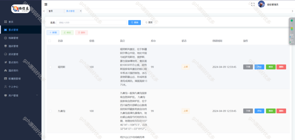Click the 景点管理 sidebar icon
This screenshot has width=295, height=140.
(x=5, y=30)
